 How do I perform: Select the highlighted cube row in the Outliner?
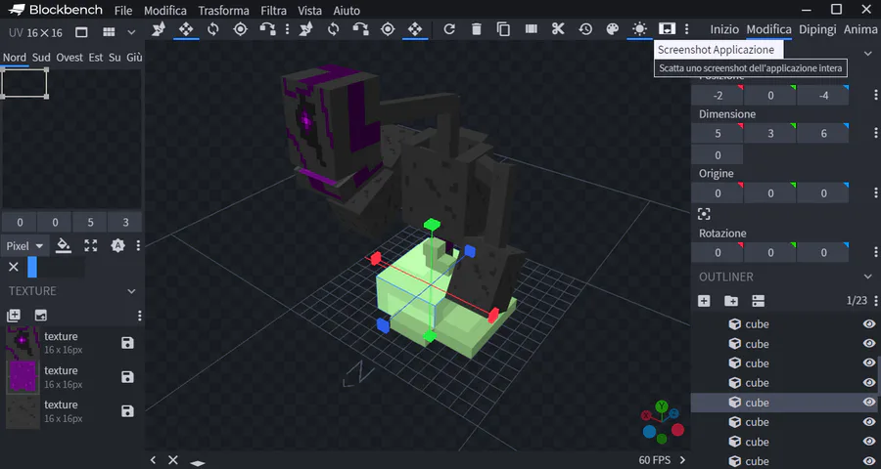click(x=785, y=403)
